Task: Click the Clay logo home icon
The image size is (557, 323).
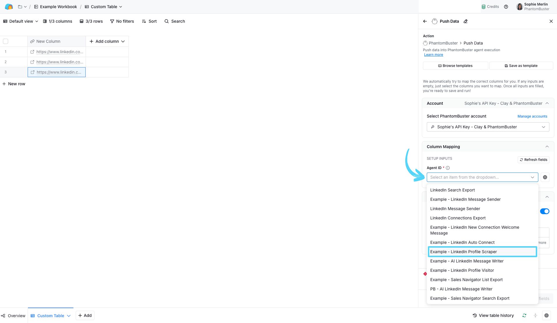Action: (9, 7)
